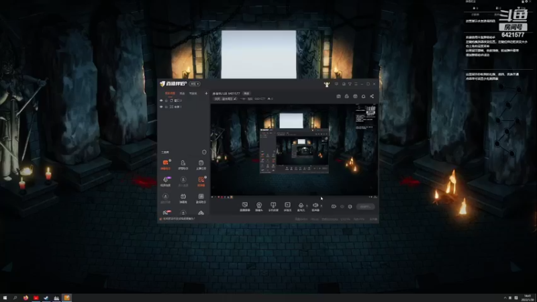The width and height of the screenshot is (537, 302).
Task: Open the cat-face shaped tool in the toolbox
Action: tap(183, 198)
